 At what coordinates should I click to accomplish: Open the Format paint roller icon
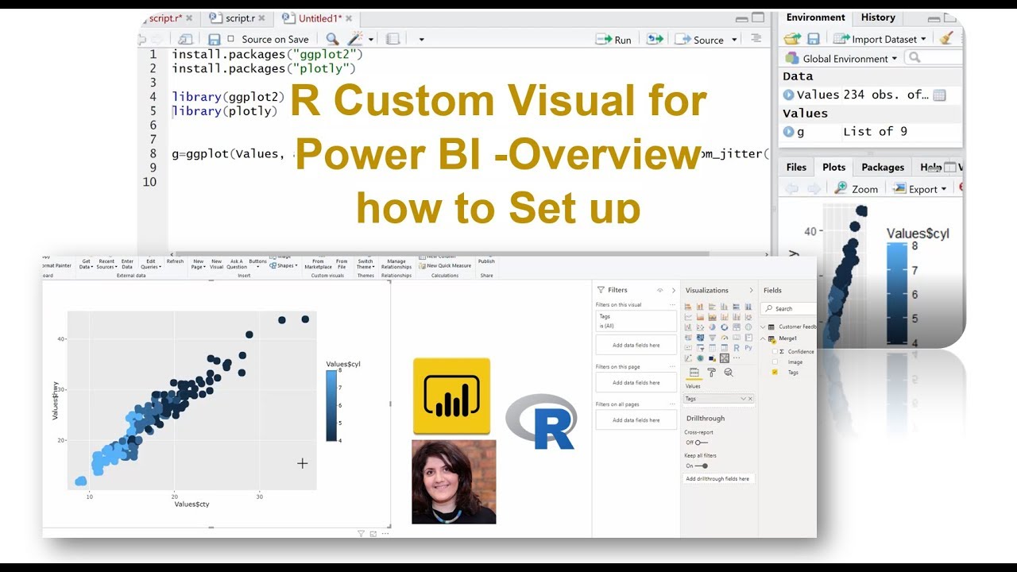tap(711, 372)
